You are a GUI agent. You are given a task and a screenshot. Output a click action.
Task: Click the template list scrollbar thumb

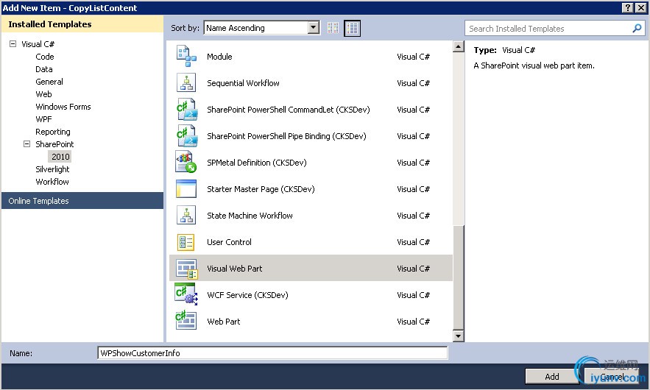click(x=458, y=277)
